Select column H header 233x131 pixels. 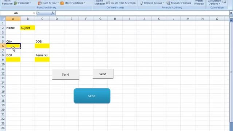click(115, 19)
